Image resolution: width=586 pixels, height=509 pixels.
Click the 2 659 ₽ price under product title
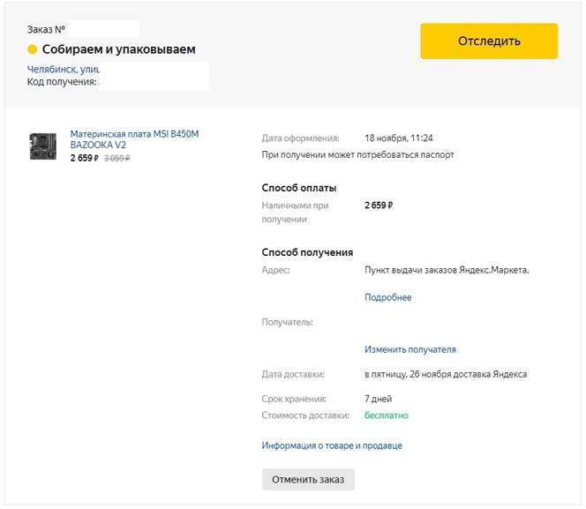point(84,159)
